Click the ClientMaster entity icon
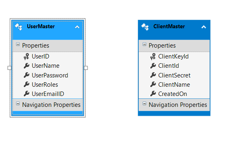Screen dimensions: 227x150 (x=145, y=27)
